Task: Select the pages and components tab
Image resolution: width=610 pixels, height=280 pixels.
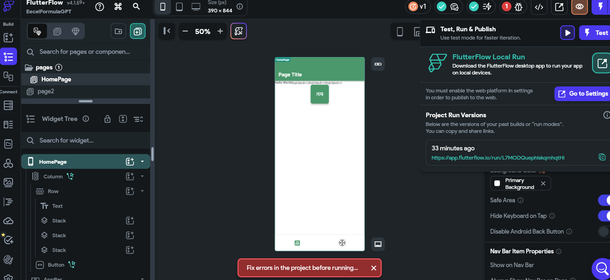Action: [37, 31]
